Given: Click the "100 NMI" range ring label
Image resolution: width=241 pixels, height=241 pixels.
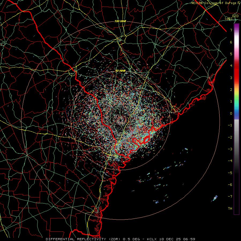Looking at the screenshot, I should [x=120, y=21].
